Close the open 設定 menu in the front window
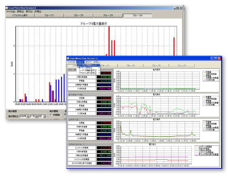 80,62
